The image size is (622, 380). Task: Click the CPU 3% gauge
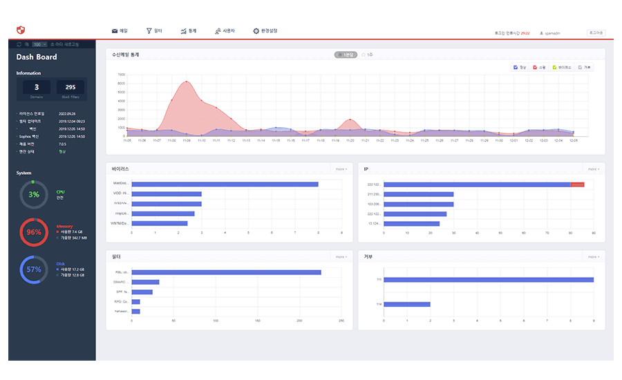click(34, 194)
